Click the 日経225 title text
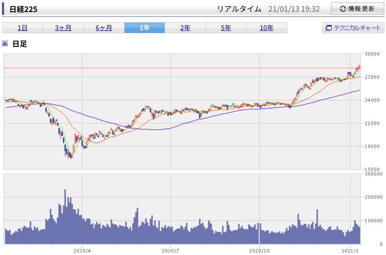386x255 pixels. click(23, 9)
